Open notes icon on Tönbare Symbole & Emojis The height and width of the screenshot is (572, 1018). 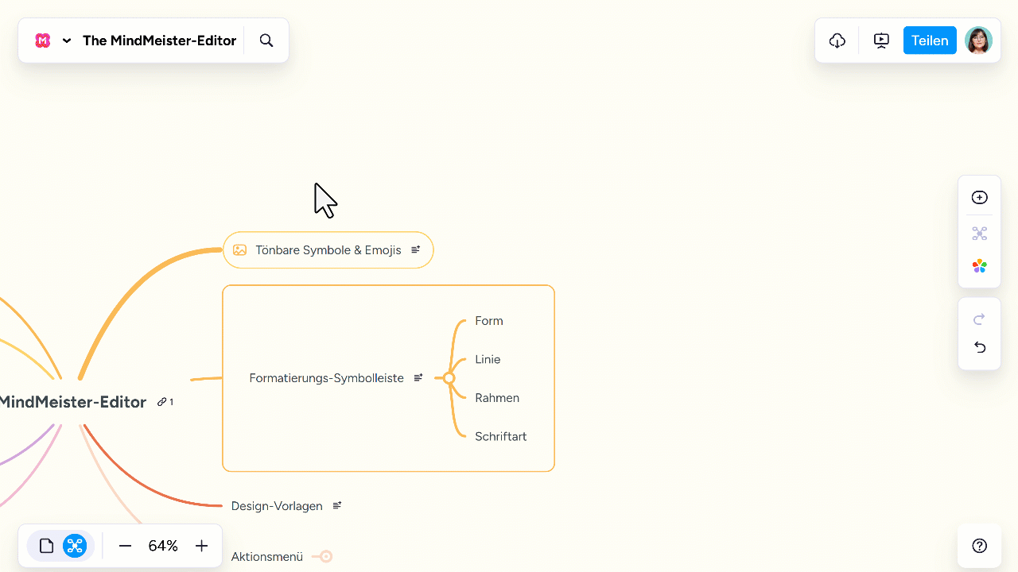point(415,249)
